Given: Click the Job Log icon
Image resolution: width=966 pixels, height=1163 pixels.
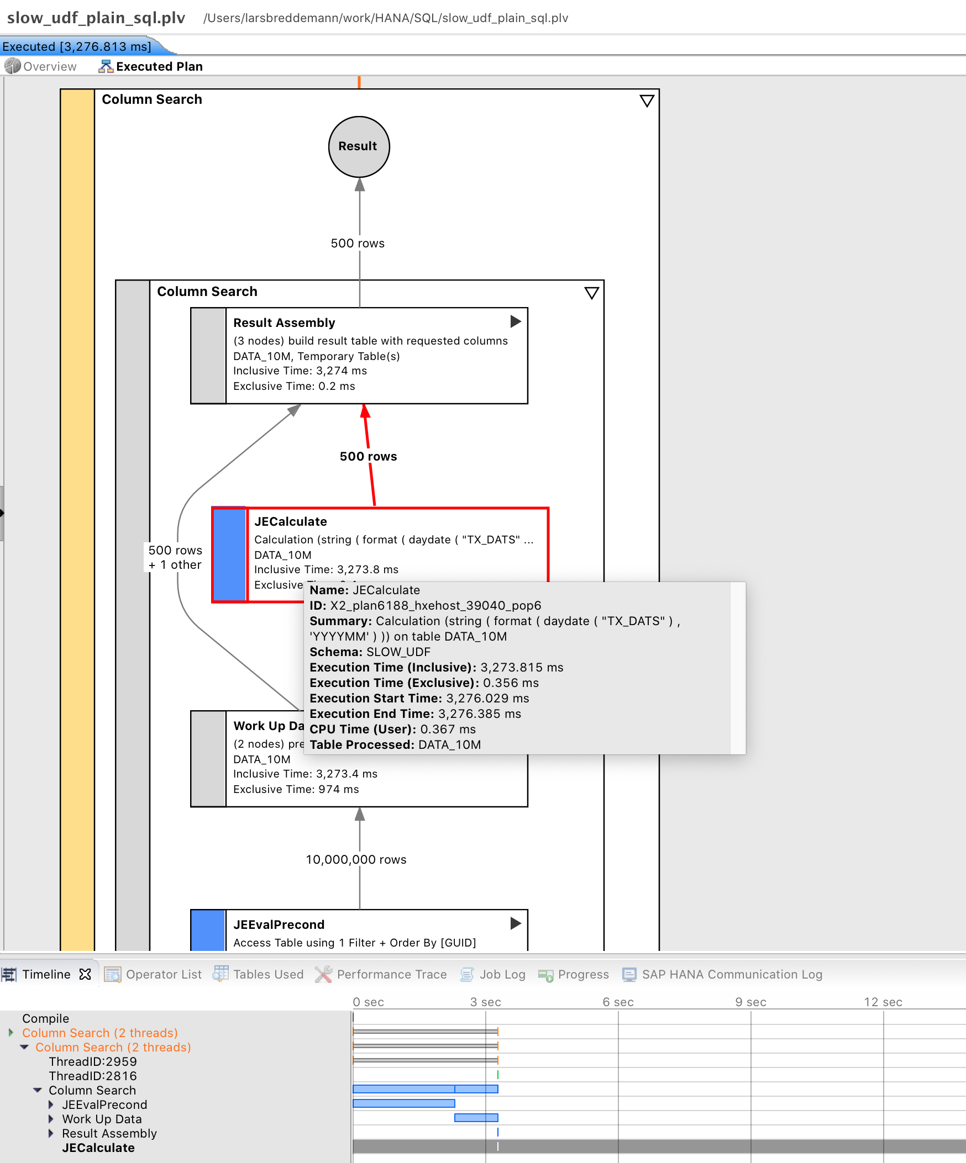Looking at the screenshot, I should click(x=467, y=974).
